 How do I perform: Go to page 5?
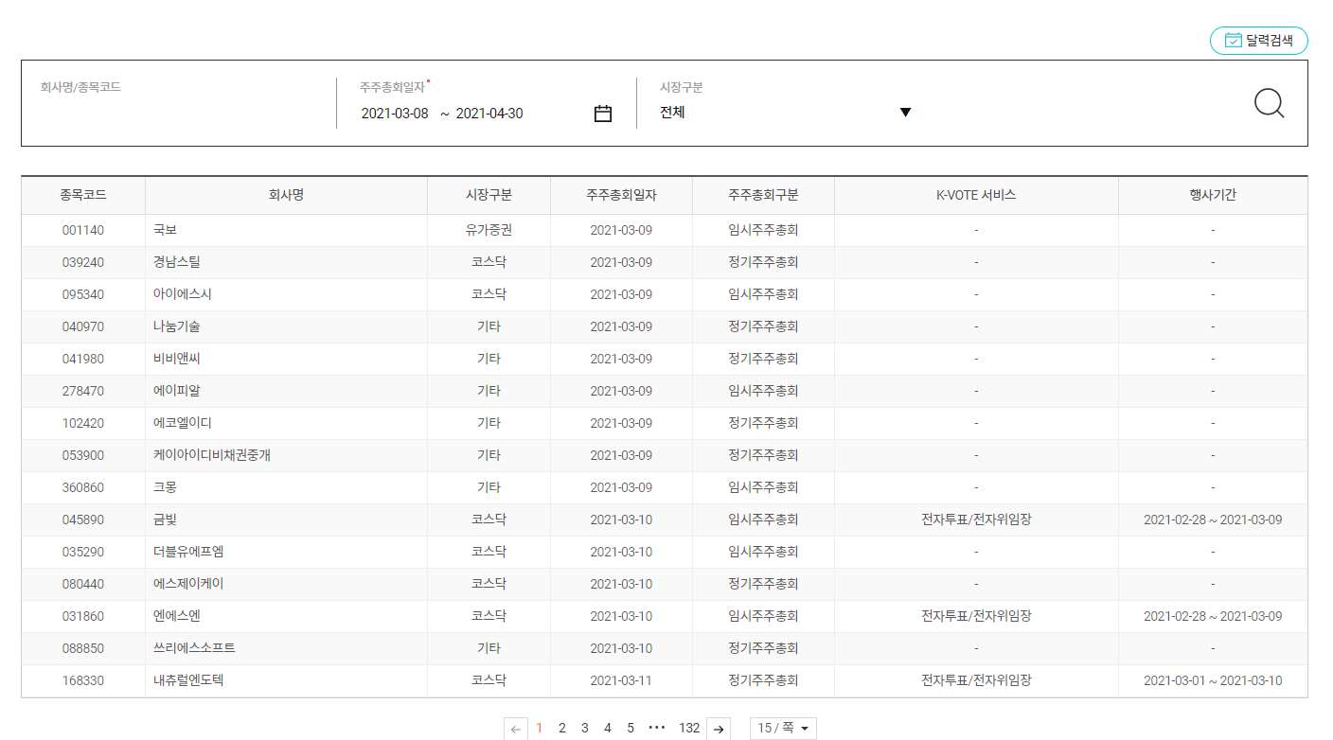pos(630,728)
